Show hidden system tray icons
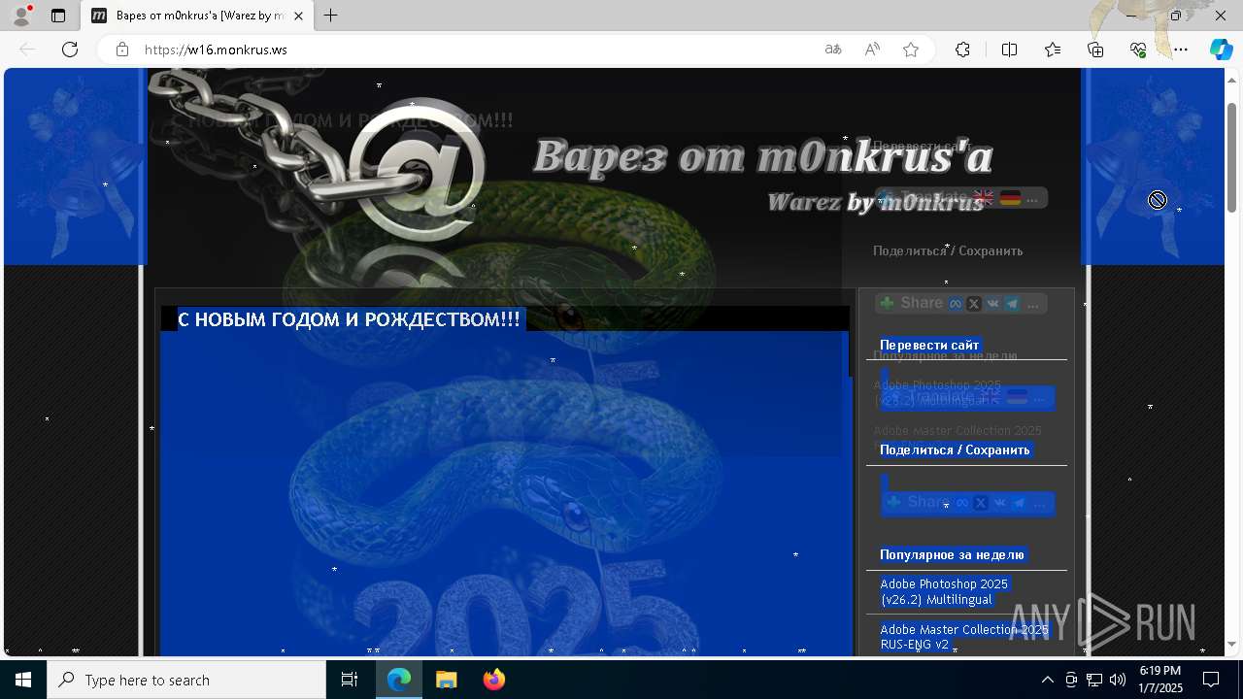1243x699 pixels. tap(1047, 680)
